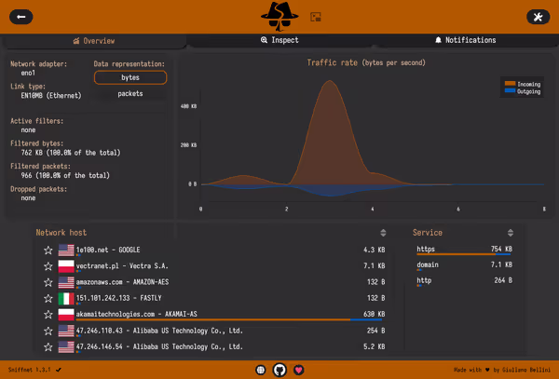Favorite the akamaitechnologies.com host with its star

click(48, 314)
